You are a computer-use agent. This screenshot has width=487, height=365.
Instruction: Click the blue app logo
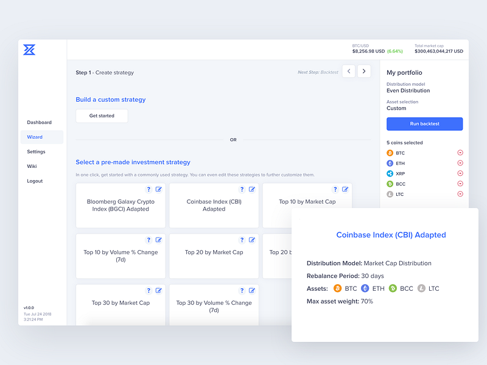click(x=29, y=50)
